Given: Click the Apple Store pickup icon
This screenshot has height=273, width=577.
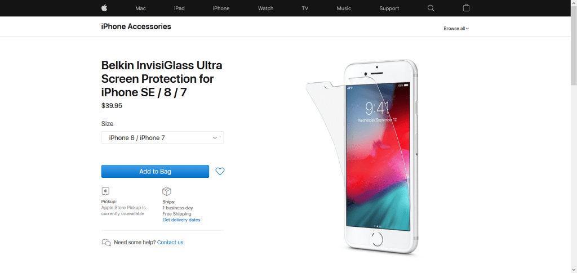Looking at the screenshot, I should point(105,191).
